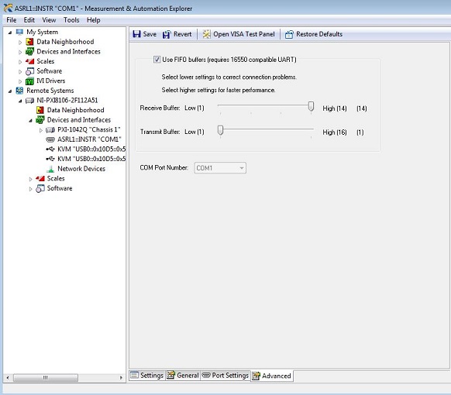Click the Save floppy disk icon
Screen dimensions: 451x395
click(136, 34)
